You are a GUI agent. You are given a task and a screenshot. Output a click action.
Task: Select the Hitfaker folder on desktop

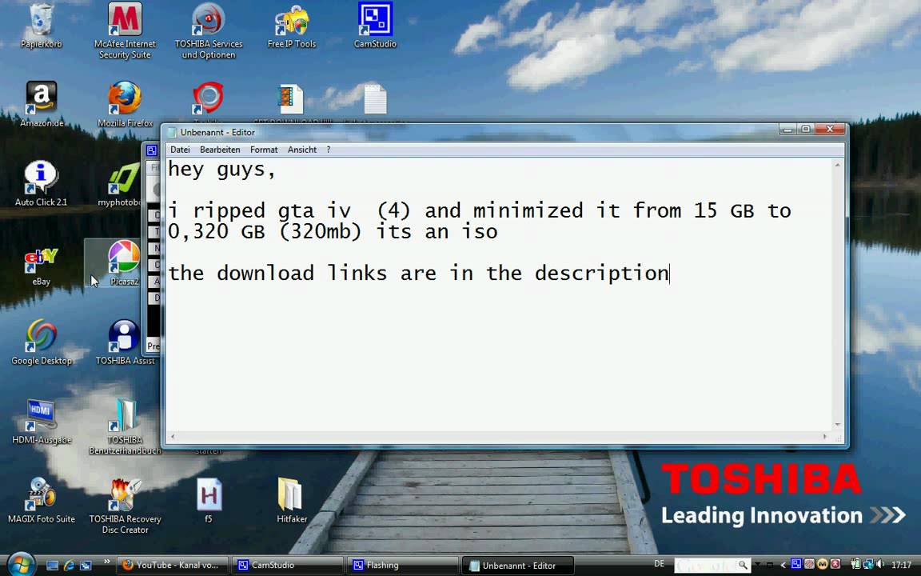coord(291,499)
